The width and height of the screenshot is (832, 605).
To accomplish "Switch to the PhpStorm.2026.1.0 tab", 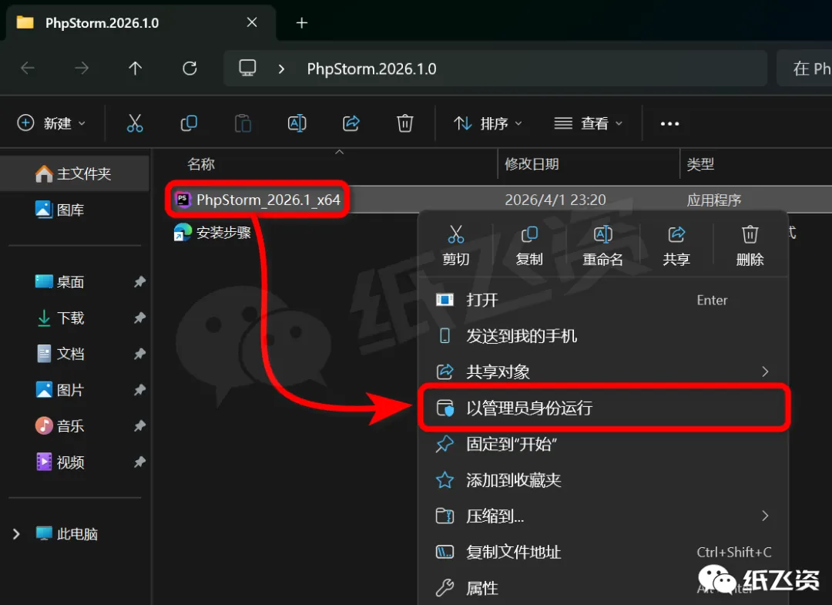I will pyautogui.click(x=140, y=23).
